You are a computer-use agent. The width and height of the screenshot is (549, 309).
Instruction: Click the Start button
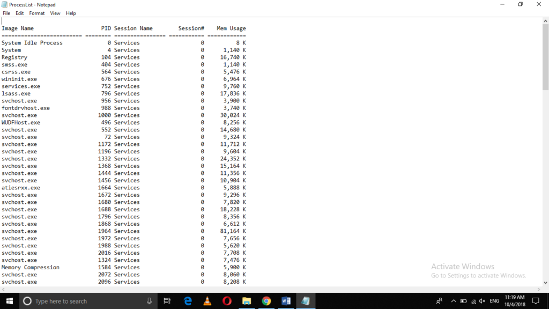[x=8, y=300]
